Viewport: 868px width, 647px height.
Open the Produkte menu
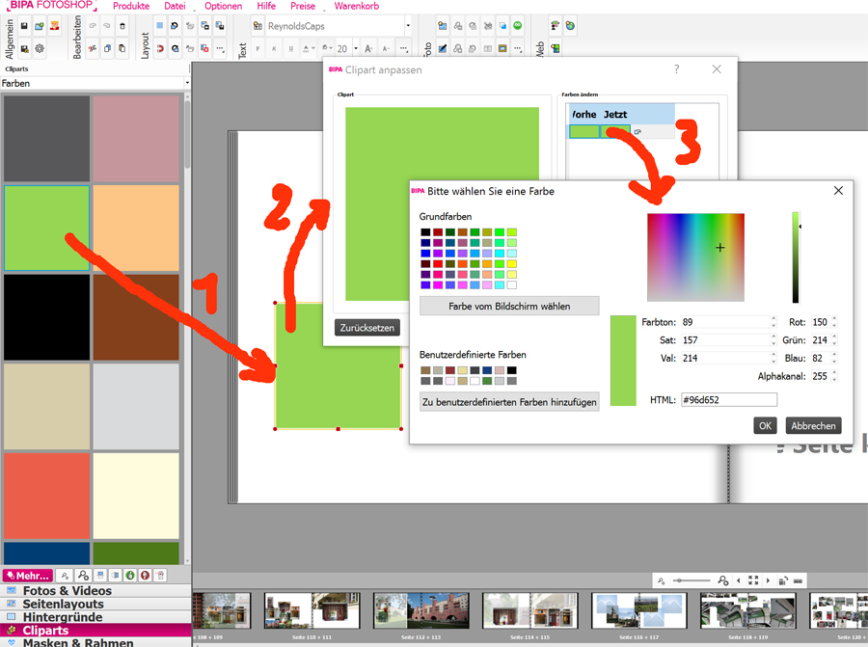point(131,6)
